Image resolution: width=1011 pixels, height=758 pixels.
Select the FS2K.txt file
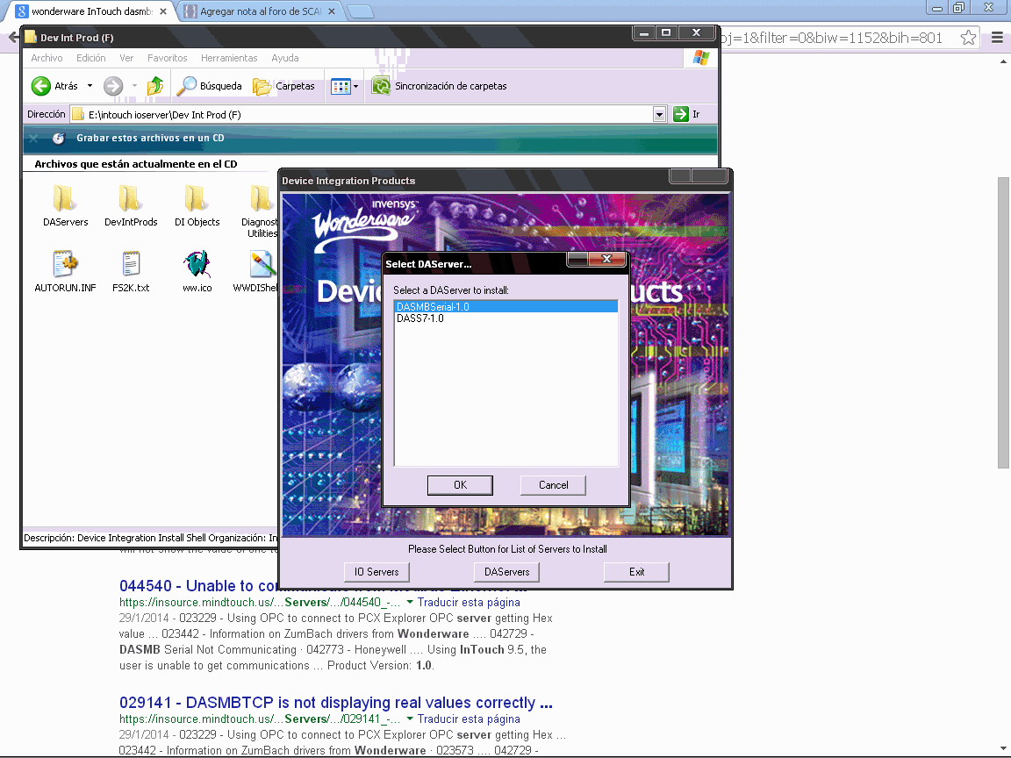click(x=131, y=271)
